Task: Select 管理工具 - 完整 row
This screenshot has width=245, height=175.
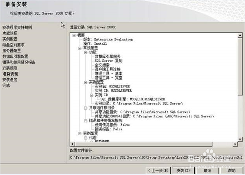Action: pyautogui.click(x=109, y=78)
